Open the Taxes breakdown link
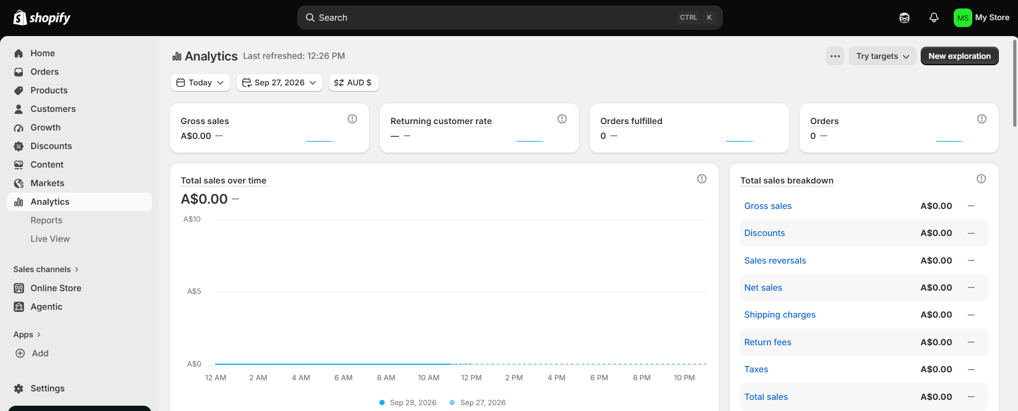The height and width of the screenshot is (411, 1018). 756,369
